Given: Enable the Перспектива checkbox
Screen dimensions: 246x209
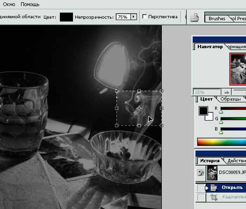Looking at the screenshot, I should (145, 16).
